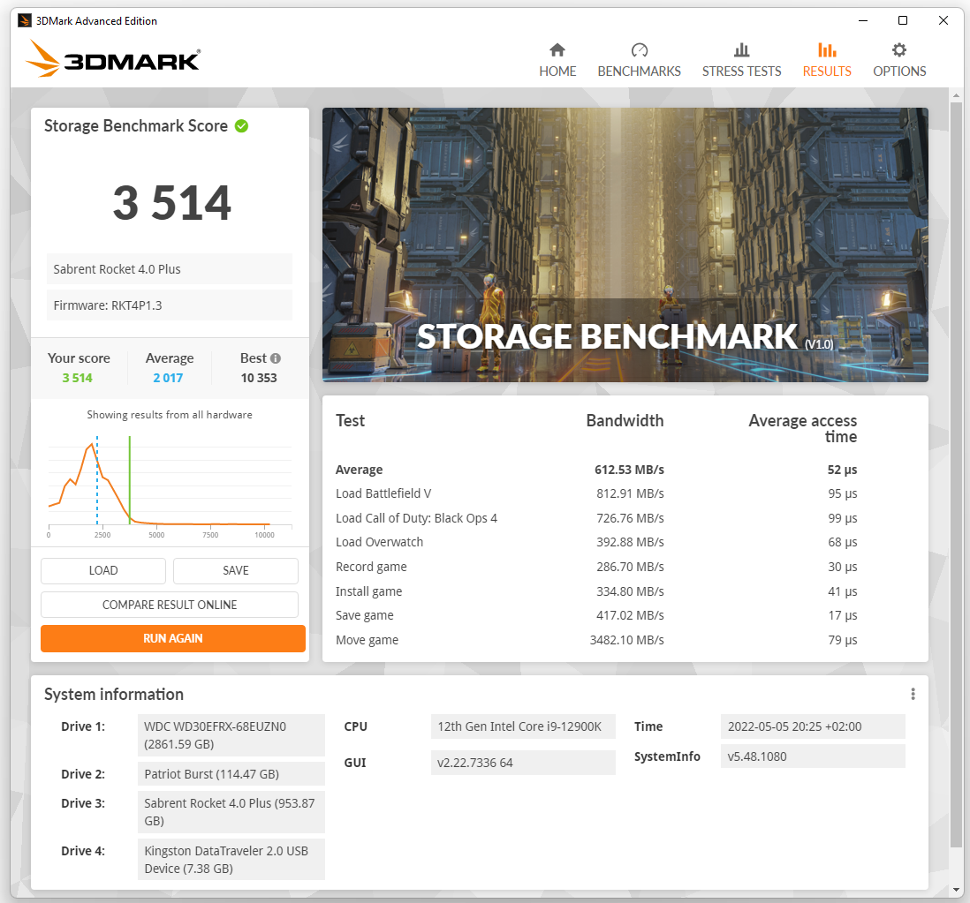The height and width of the screenshot is (903, 970).
Task: Click the scrollbar down arrow
Action: point(957,890)
